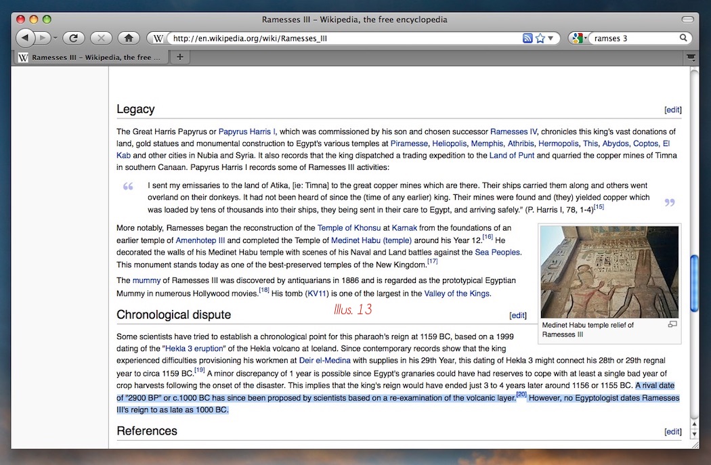Image resolution: width=711 pixels, height=465 pixels.
Task: Open the list all tabs button
Action: 691,57
